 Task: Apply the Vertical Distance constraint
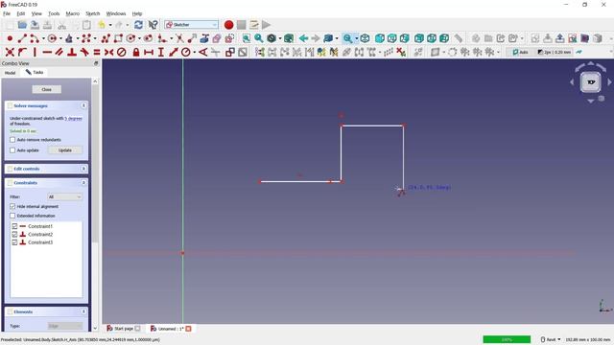[x=160, y=52]
